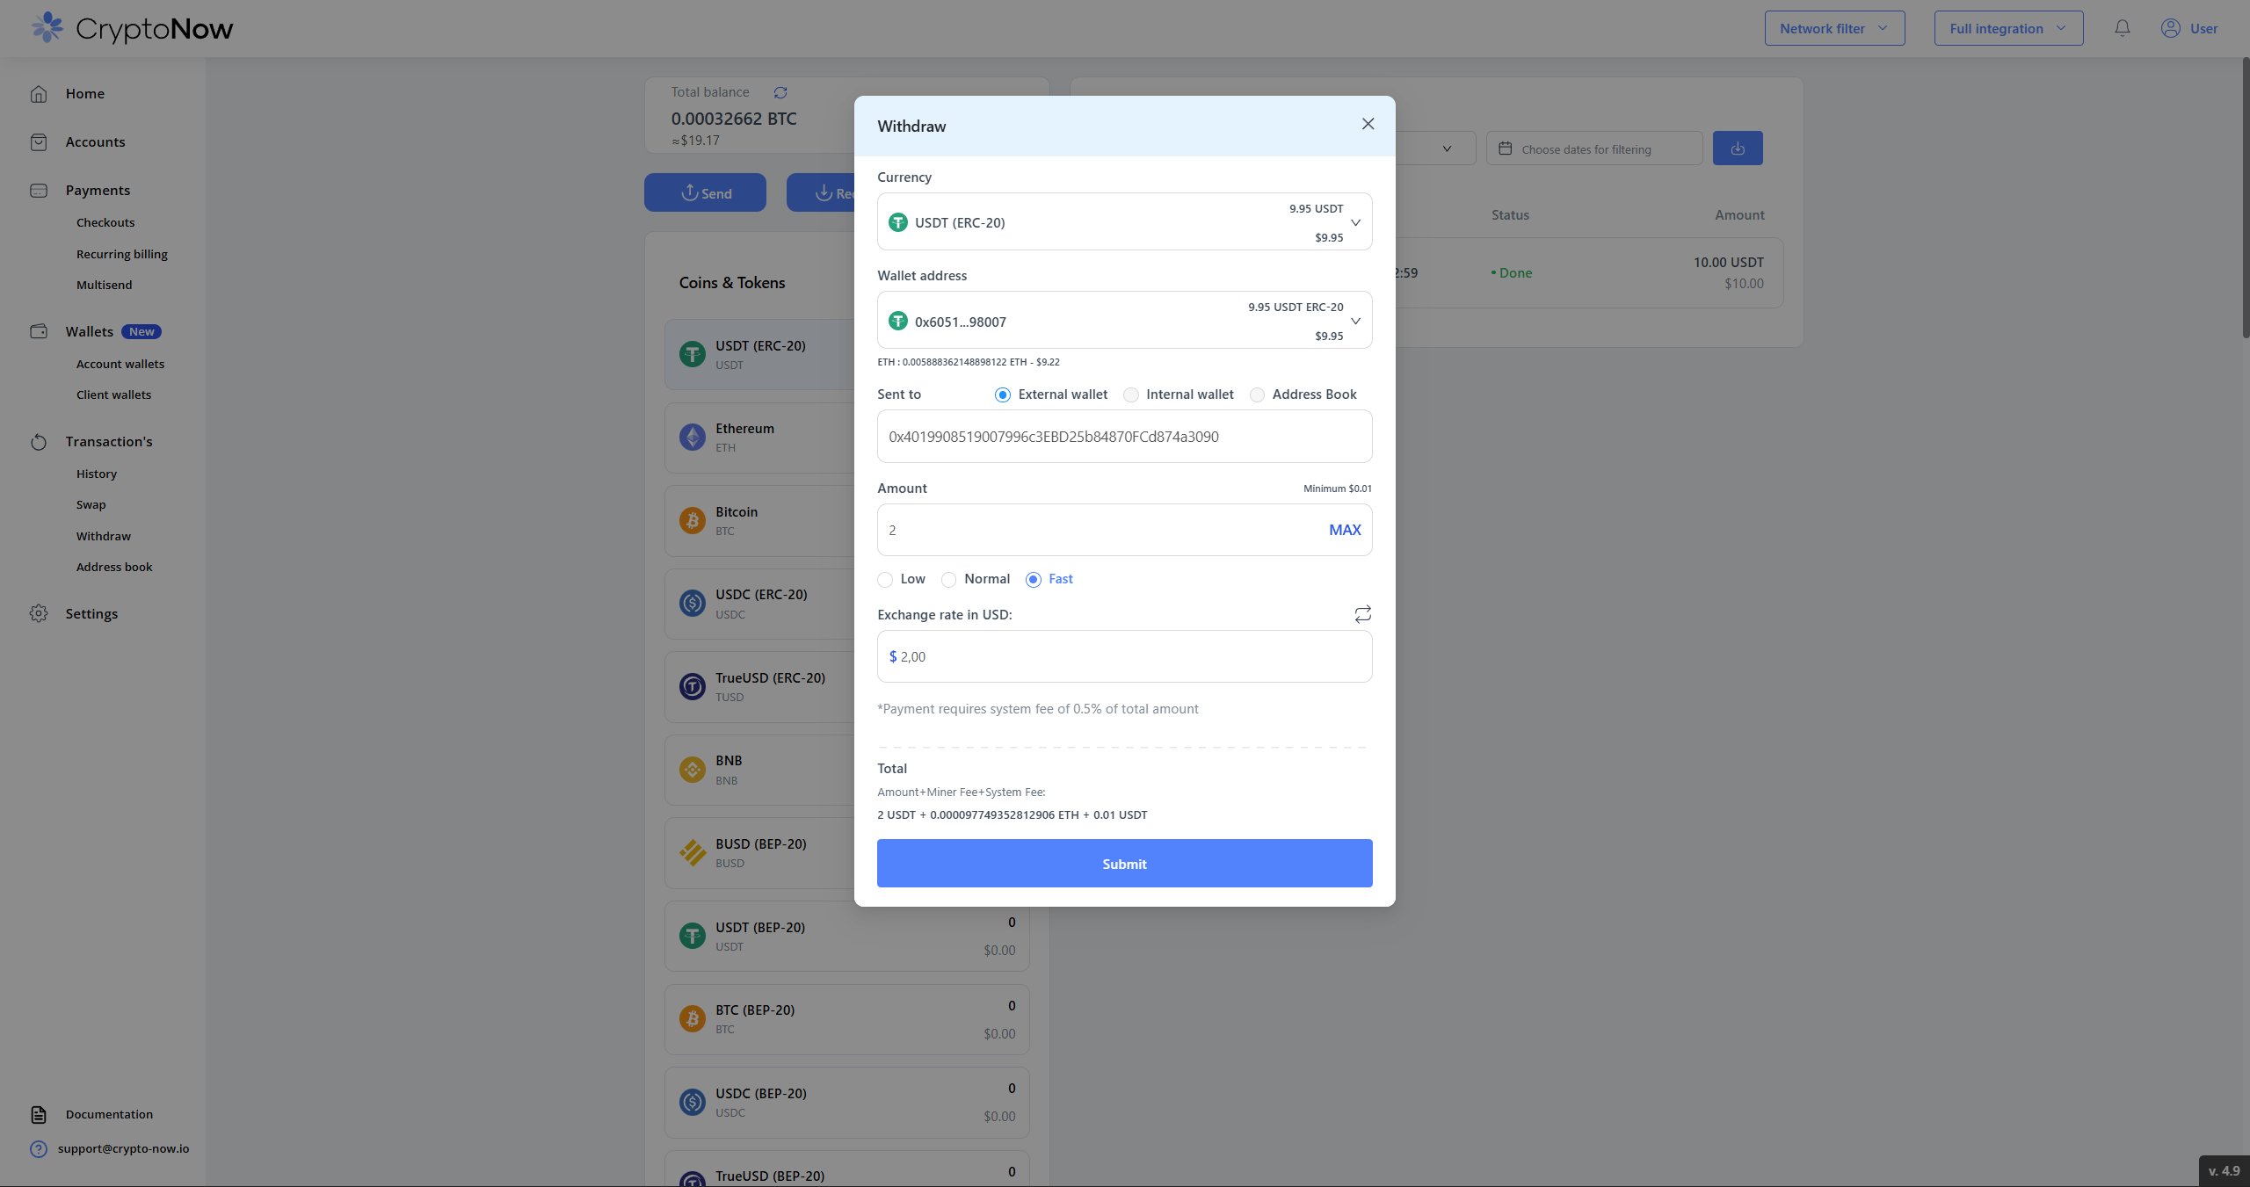Click the Settings gear icon
The height and width of the screenshot is (1187, 2250).
39,613
